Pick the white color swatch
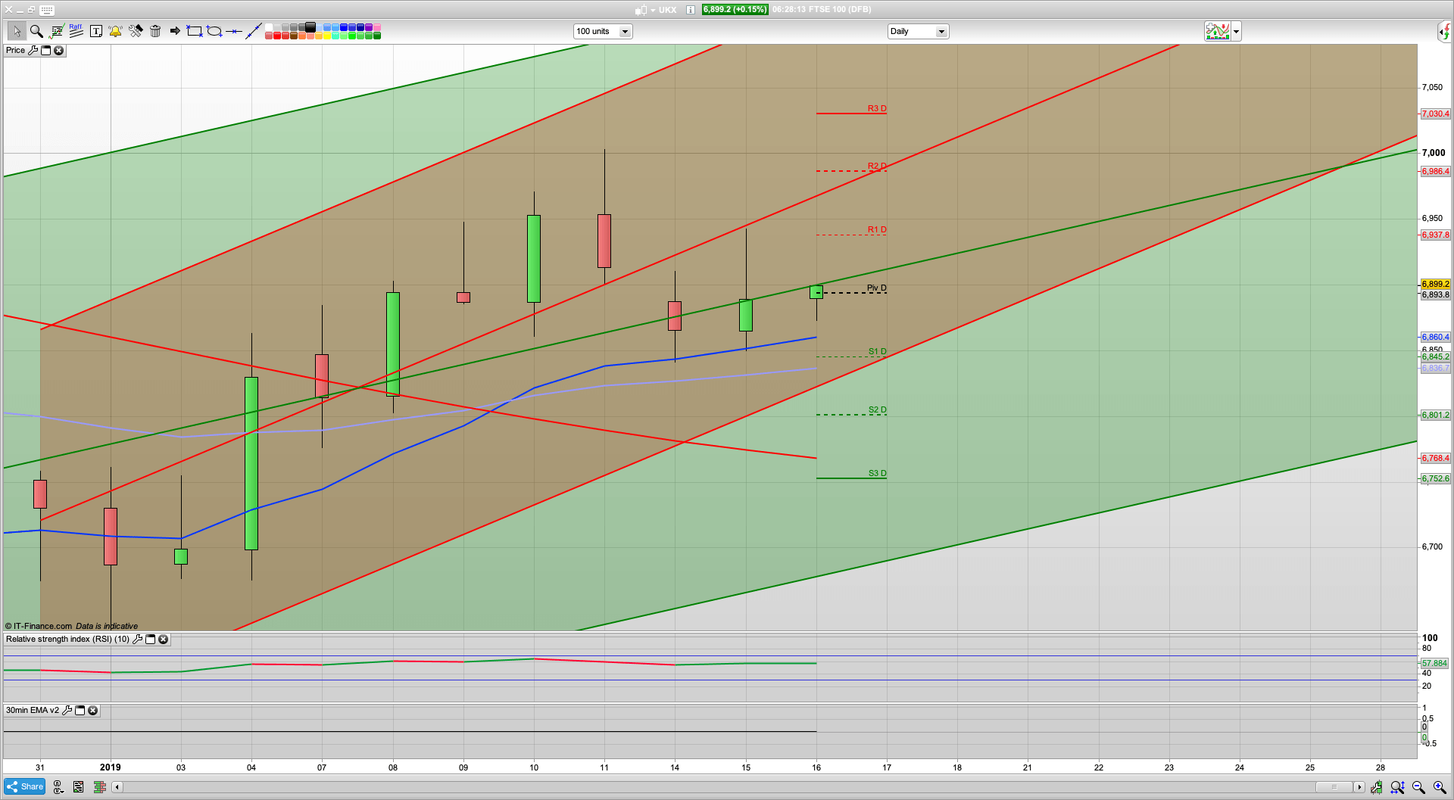 269,27
